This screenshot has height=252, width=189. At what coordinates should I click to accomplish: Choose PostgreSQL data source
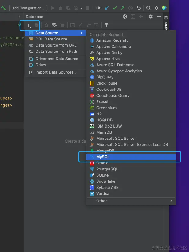tap(107, 169)
